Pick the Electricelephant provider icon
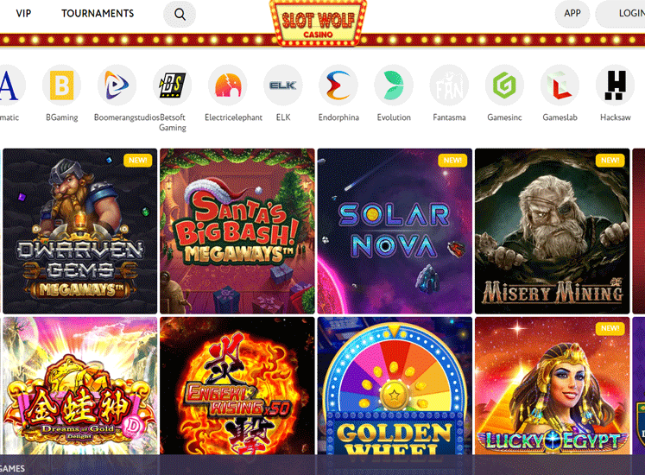This screenshot has width=645, height=475. pos(227,85)
